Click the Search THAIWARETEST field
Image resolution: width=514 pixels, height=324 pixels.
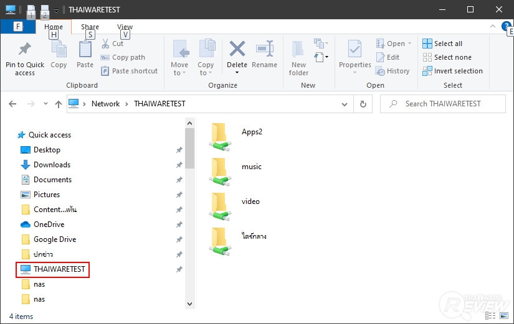(443, 104)
